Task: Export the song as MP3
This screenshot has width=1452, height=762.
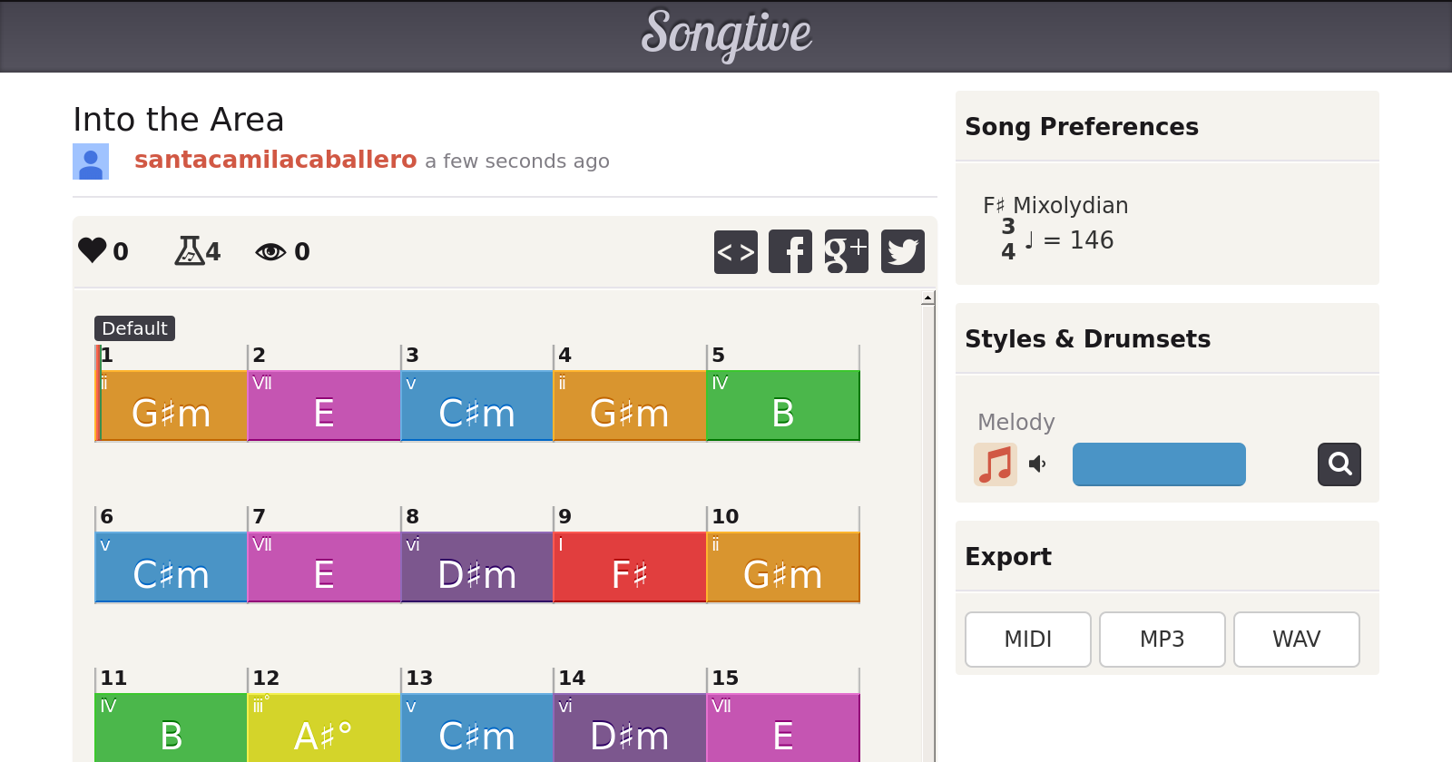Action: click(1162, 640)
